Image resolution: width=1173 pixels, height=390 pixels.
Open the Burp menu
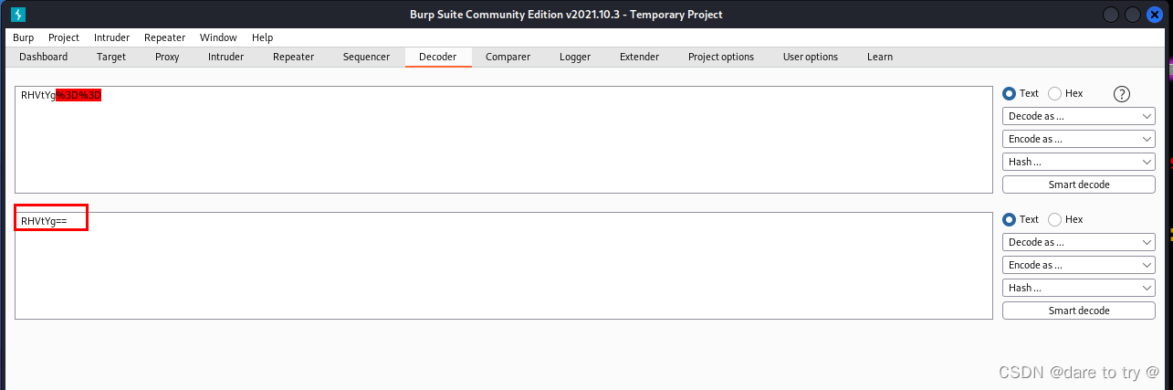23,37
